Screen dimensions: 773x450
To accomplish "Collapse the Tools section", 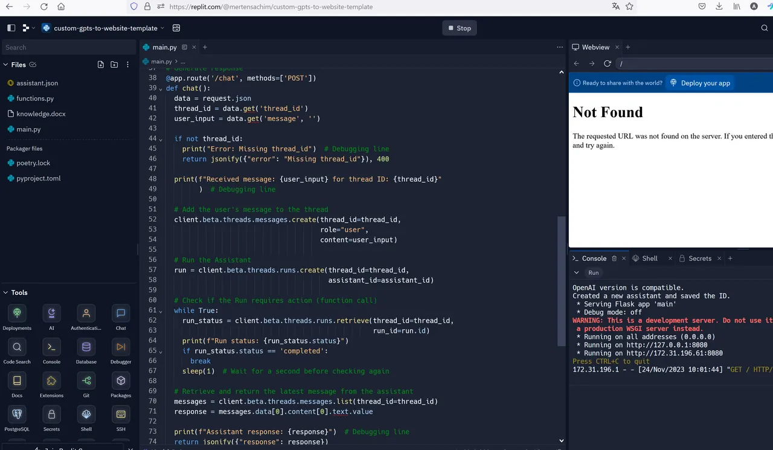I will [x=5, y=292].
